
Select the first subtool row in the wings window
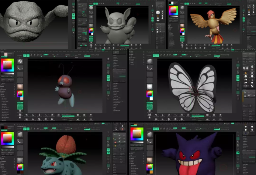(249, 93)
